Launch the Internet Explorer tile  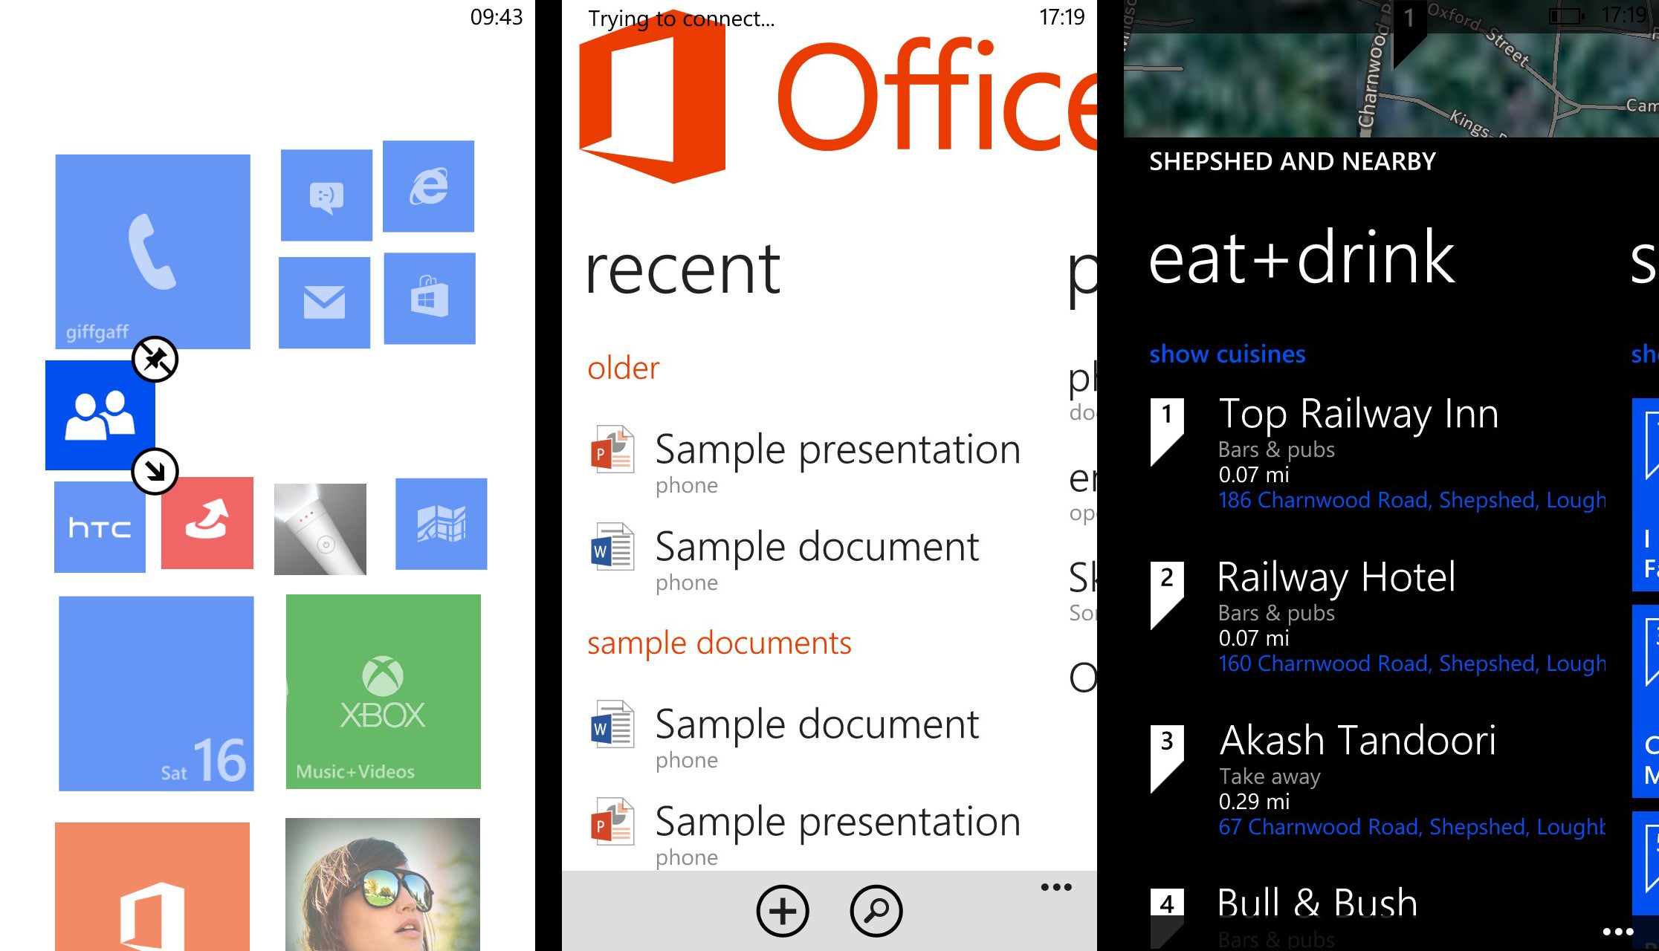click(x=428, y=186)
